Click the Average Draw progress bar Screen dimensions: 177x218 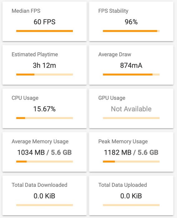point(131,74)
